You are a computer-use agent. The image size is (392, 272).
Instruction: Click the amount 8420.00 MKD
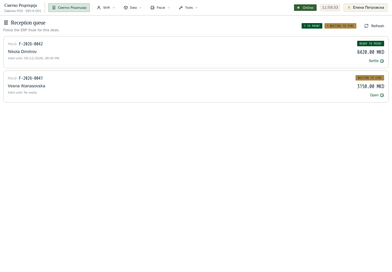pos(370,52)
